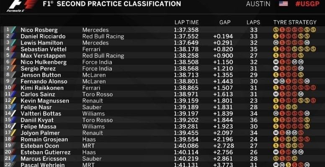Click the Second Practice Classification title
Screen dimensions: 325x167
[119, 4]
